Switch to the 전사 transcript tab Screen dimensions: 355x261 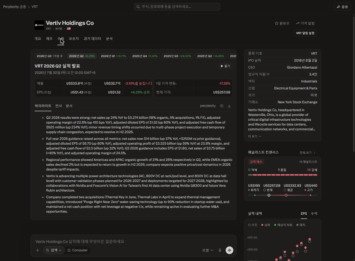click(x=58, y=106)
